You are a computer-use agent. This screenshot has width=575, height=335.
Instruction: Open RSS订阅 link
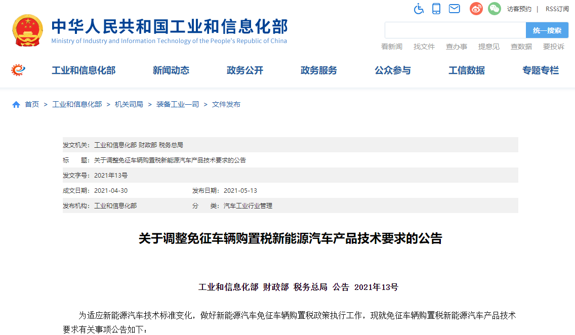[x=557, y=9]
